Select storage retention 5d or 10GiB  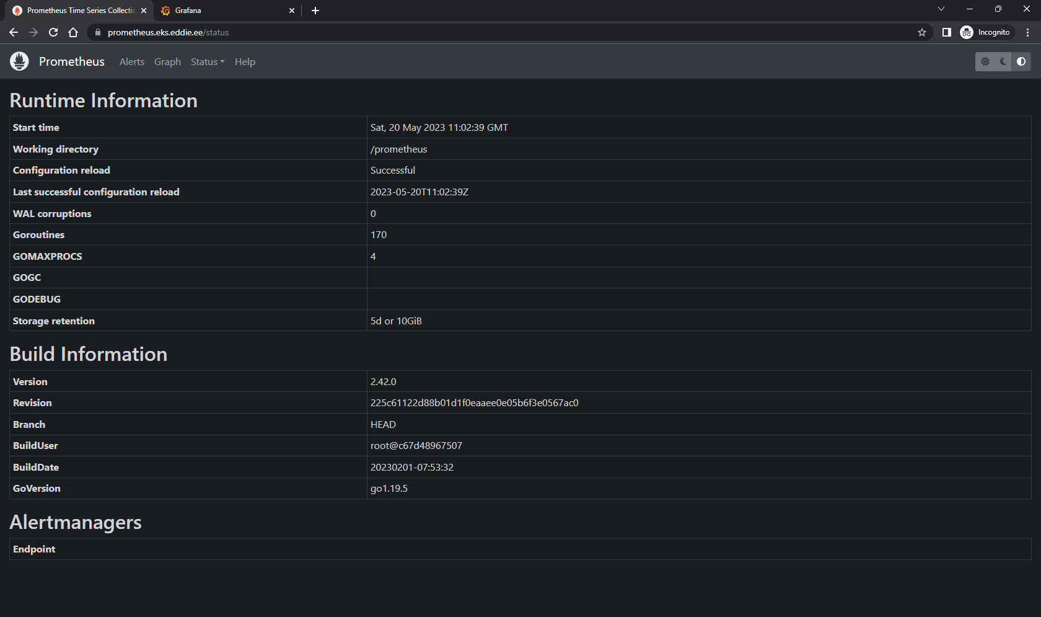click(x=396, y=321)
